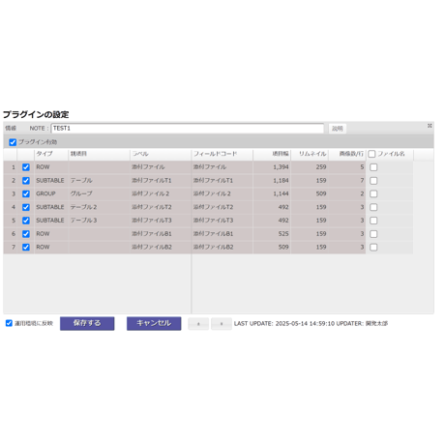445x445 pixels.
Task: Check the file name checkbox for 添付ファイルB2 row
Action: point(373,247)
